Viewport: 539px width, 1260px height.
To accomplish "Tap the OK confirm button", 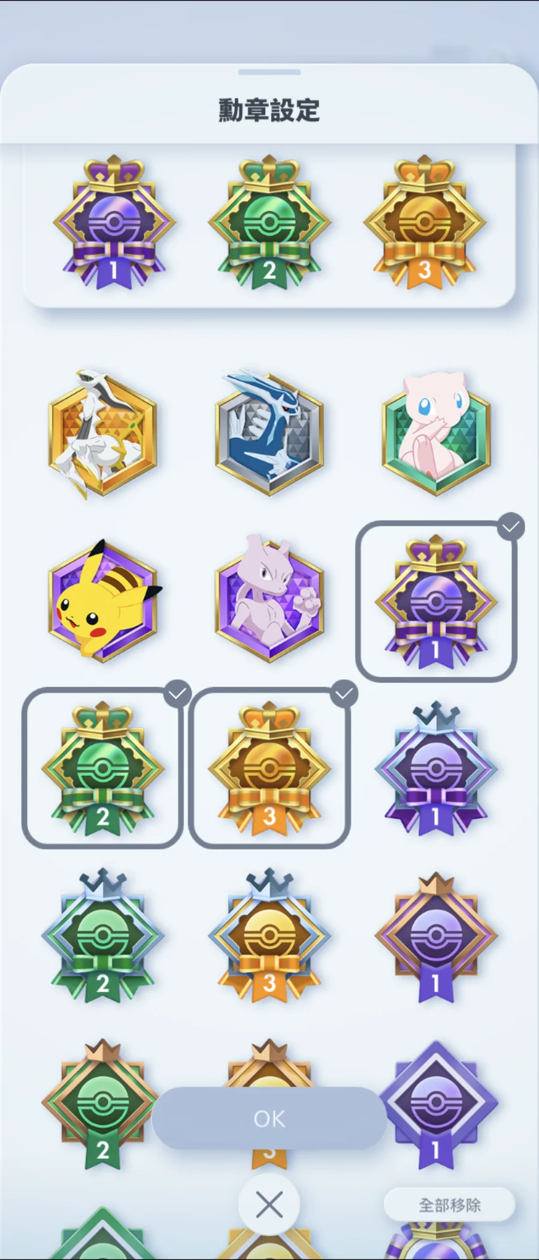I will [269, 1118].
